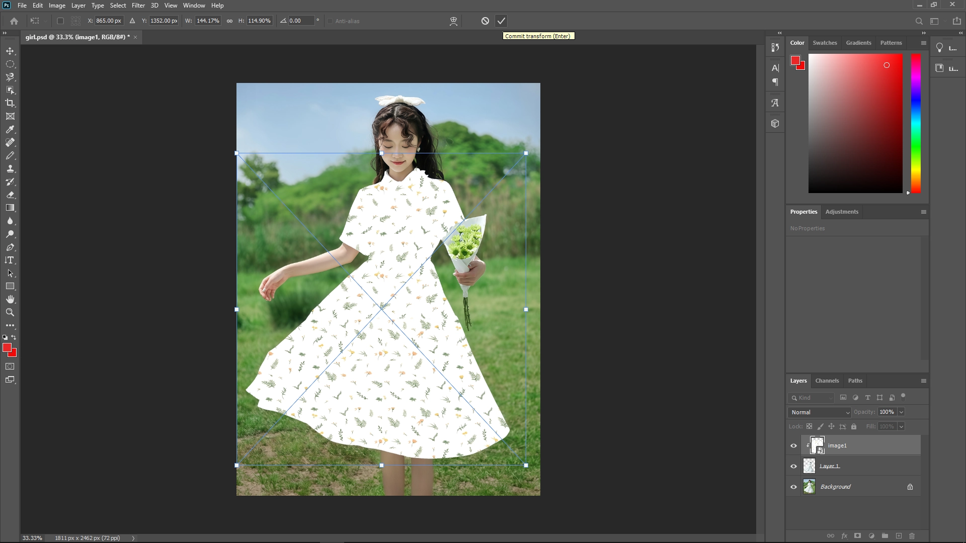Screen dimensions: 966x543
Task: Select the Crop tool
Action: (x=10, y=103)
